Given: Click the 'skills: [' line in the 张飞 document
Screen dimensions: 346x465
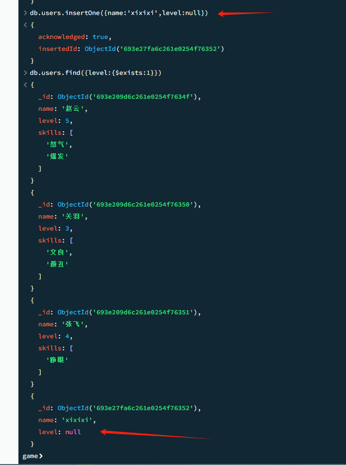Looking at the screenshot, I should click(x=56, y=348).
